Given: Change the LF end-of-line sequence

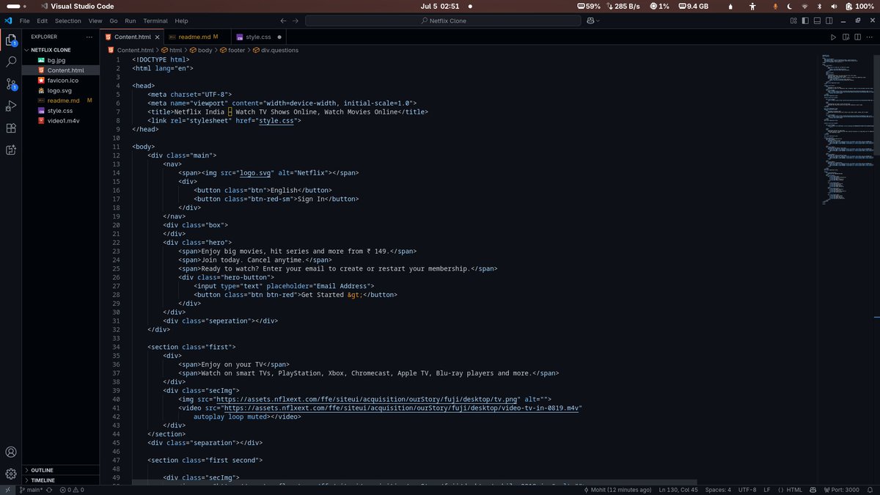Looking at the screenshot, I should click(767, 489).
